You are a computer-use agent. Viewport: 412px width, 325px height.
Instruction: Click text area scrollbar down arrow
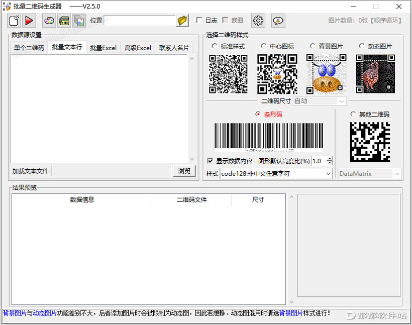[192, 159]
